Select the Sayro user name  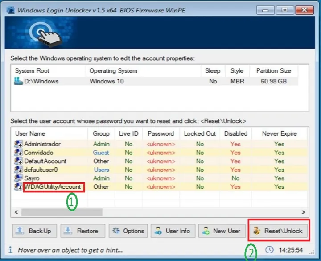pyautogui.click(x=32, y=178)
